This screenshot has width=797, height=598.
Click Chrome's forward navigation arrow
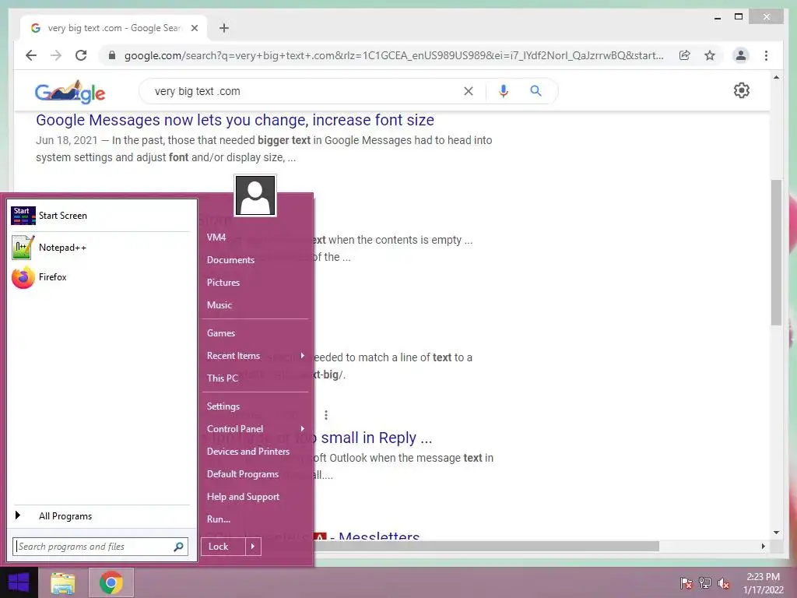56,55
